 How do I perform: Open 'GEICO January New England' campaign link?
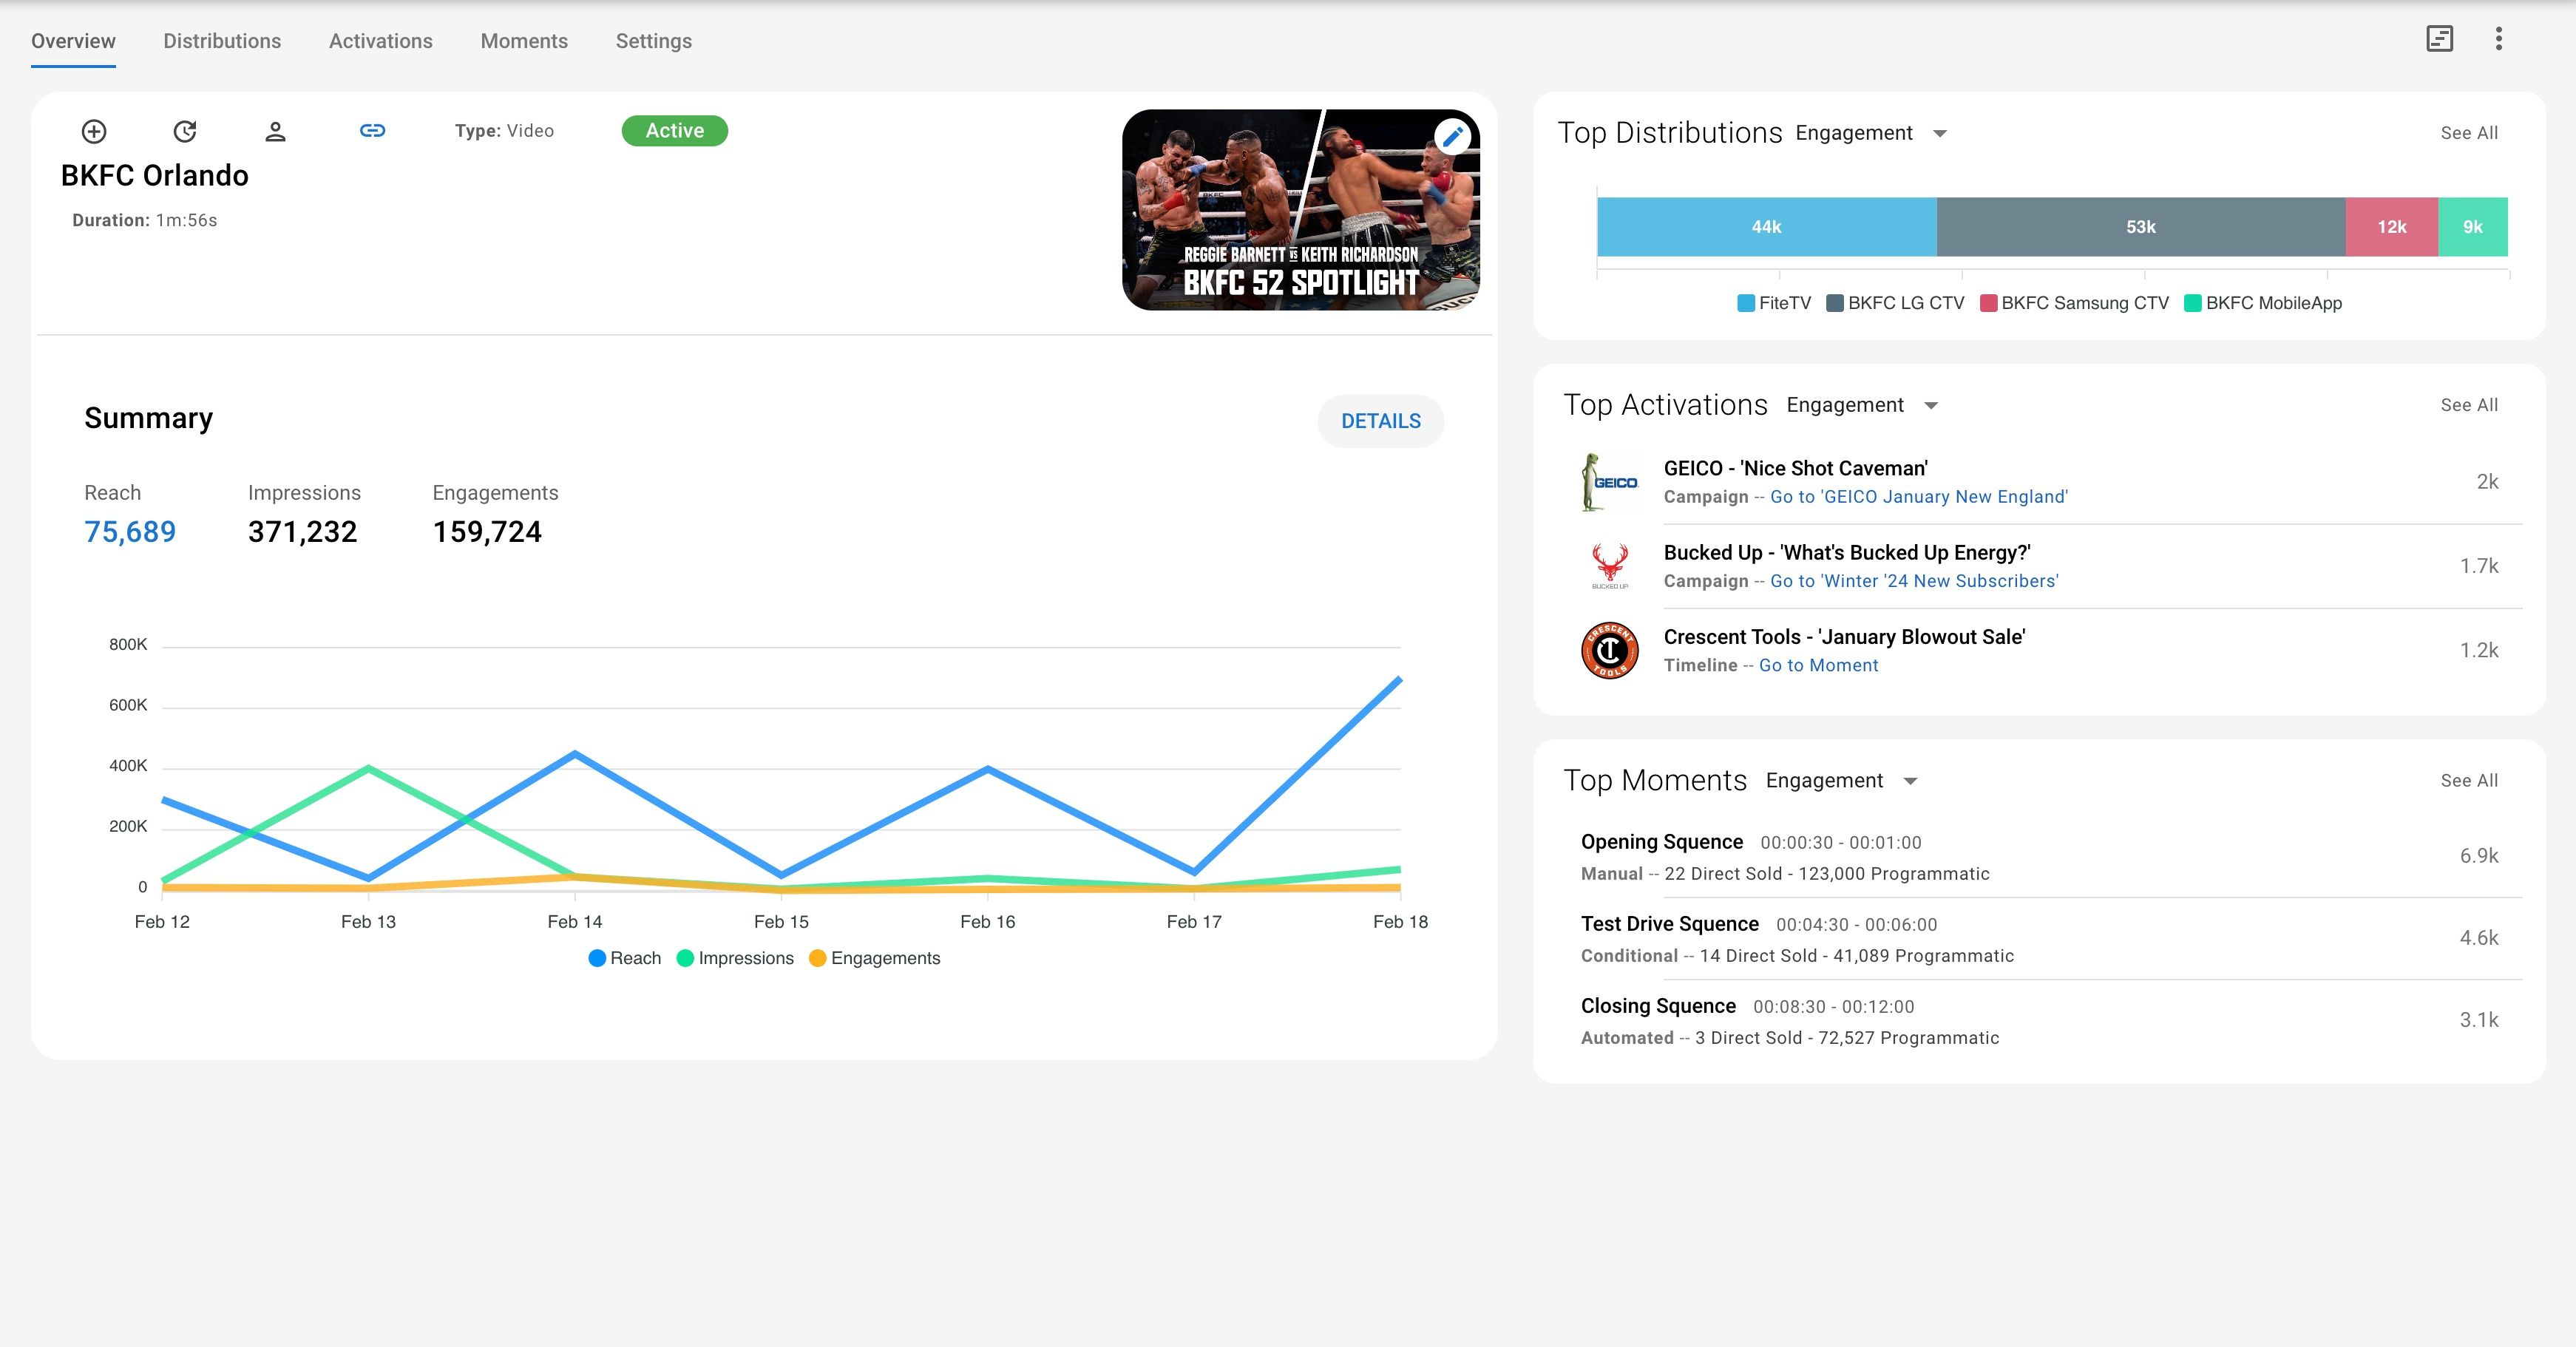click(x=1918, y=497)
